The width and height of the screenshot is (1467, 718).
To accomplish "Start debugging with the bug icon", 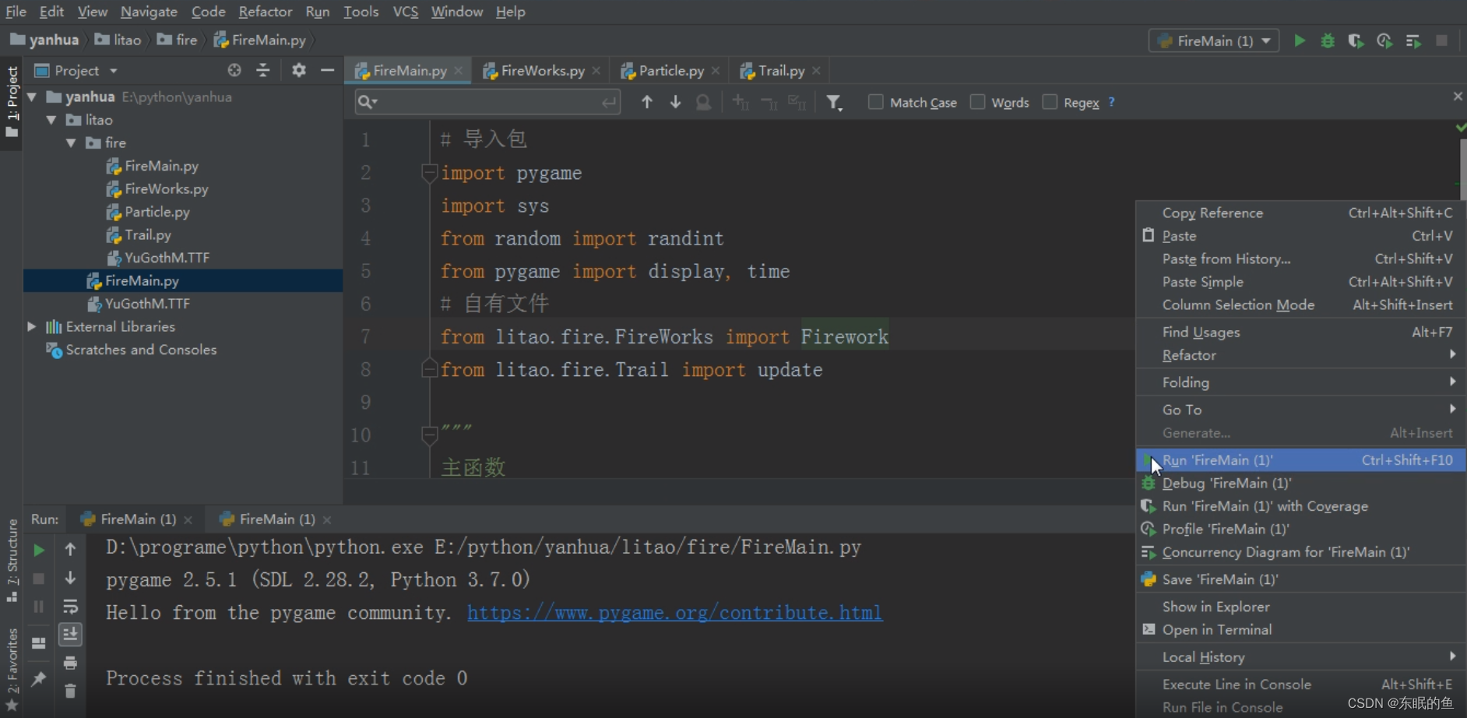I will click(1328, 40).
